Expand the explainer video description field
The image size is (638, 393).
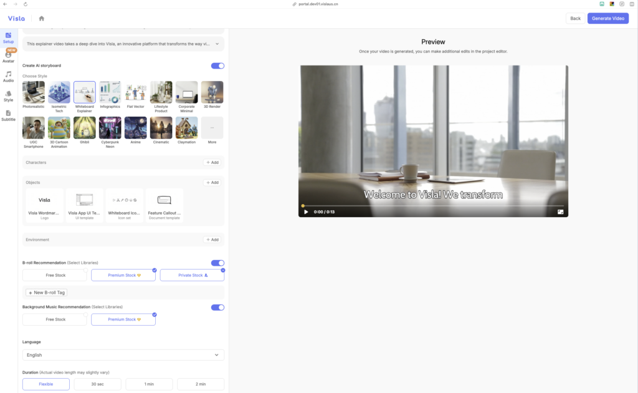(x=217, y=44)
